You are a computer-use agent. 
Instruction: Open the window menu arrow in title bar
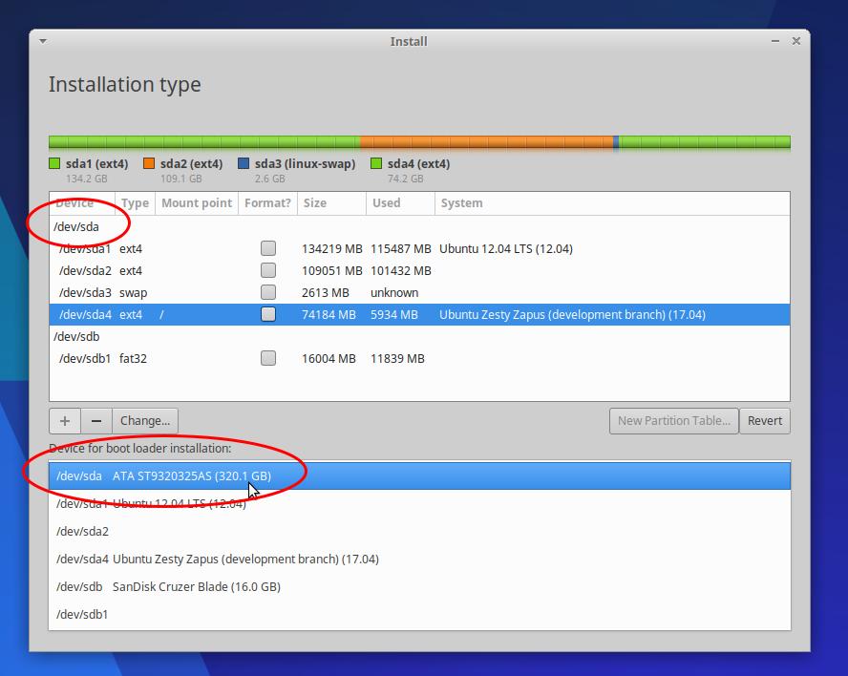pyautogui.click(x=43, y=41)
